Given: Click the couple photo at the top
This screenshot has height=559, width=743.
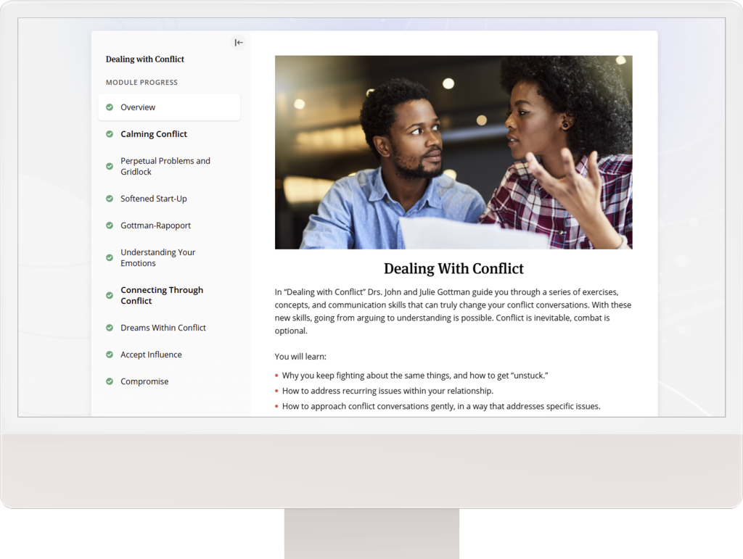Looking at the screenshot, I should point(453,152).
